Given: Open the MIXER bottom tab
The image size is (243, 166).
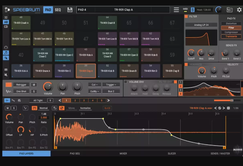Looking at the screenshot, I should coord(123,153).
